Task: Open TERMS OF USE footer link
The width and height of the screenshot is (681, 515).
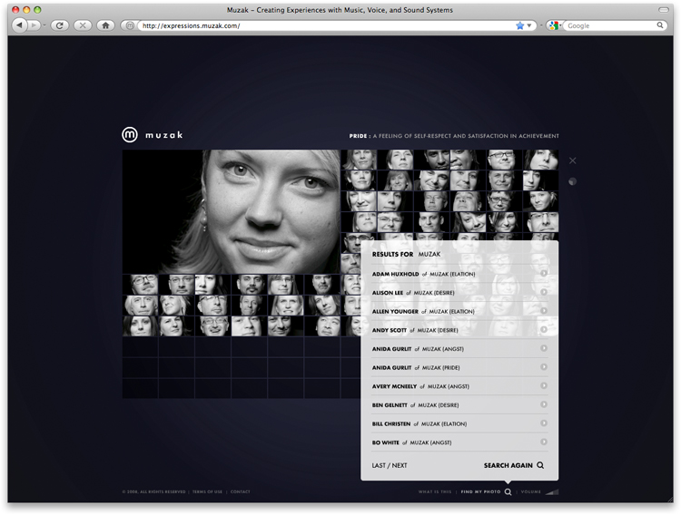Action: tap(207, 491)
